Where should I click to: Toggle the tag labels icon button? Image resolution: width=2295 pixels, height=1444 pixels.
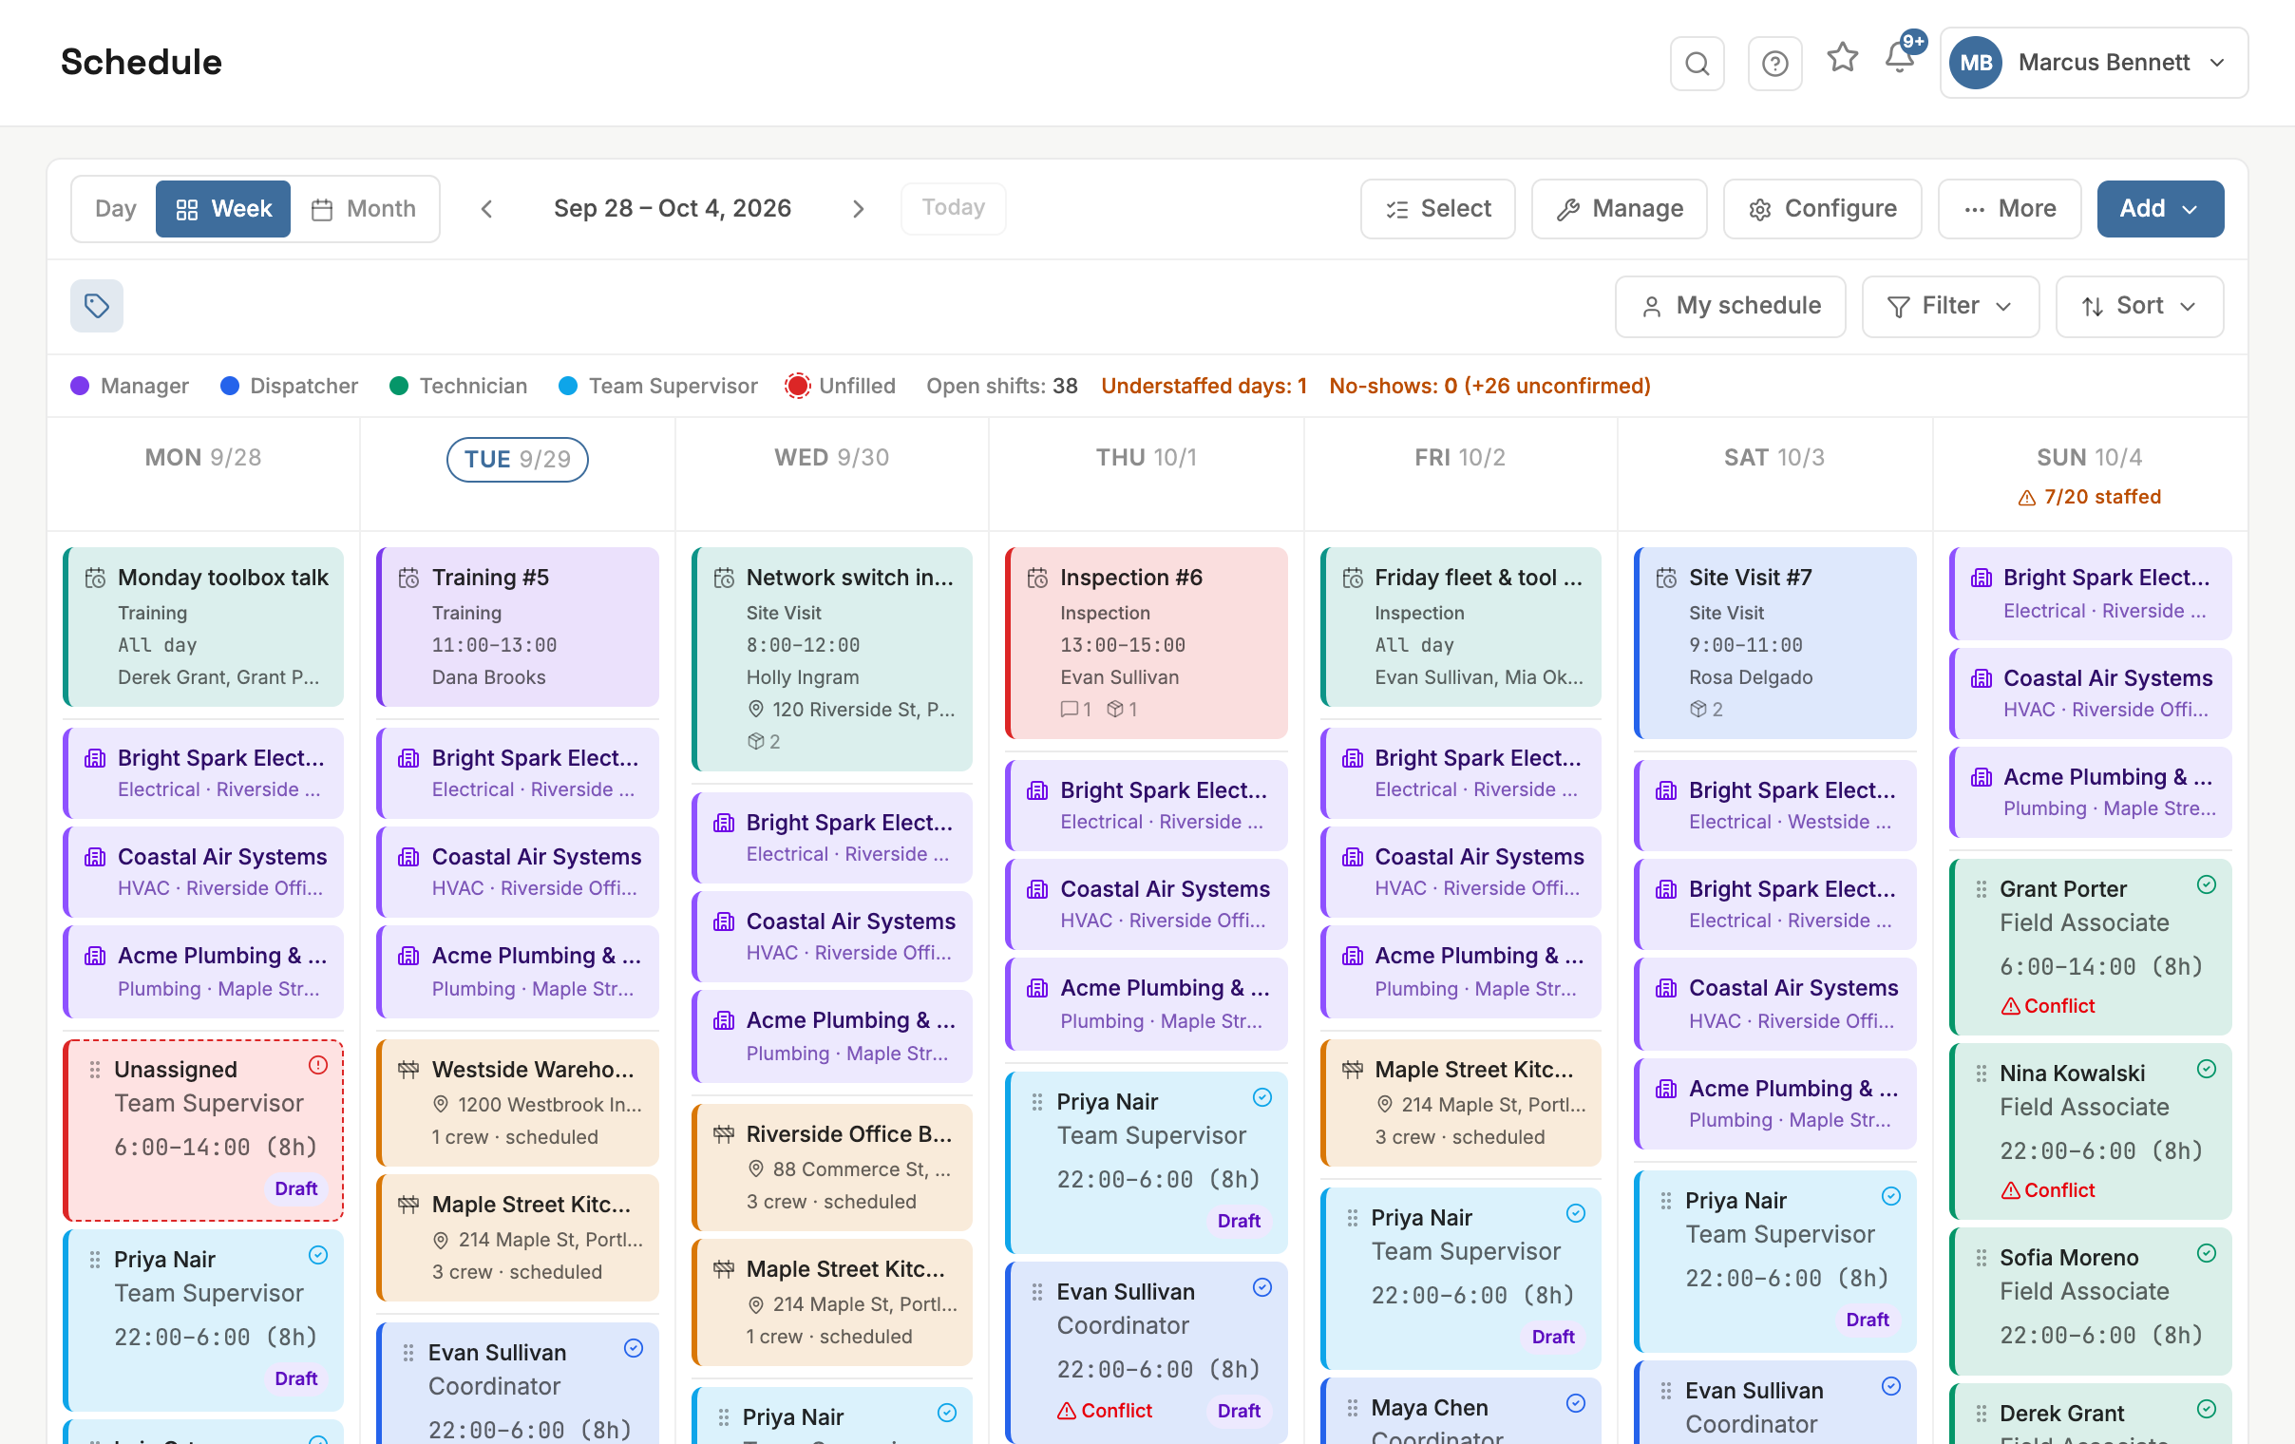click(96, 306)
